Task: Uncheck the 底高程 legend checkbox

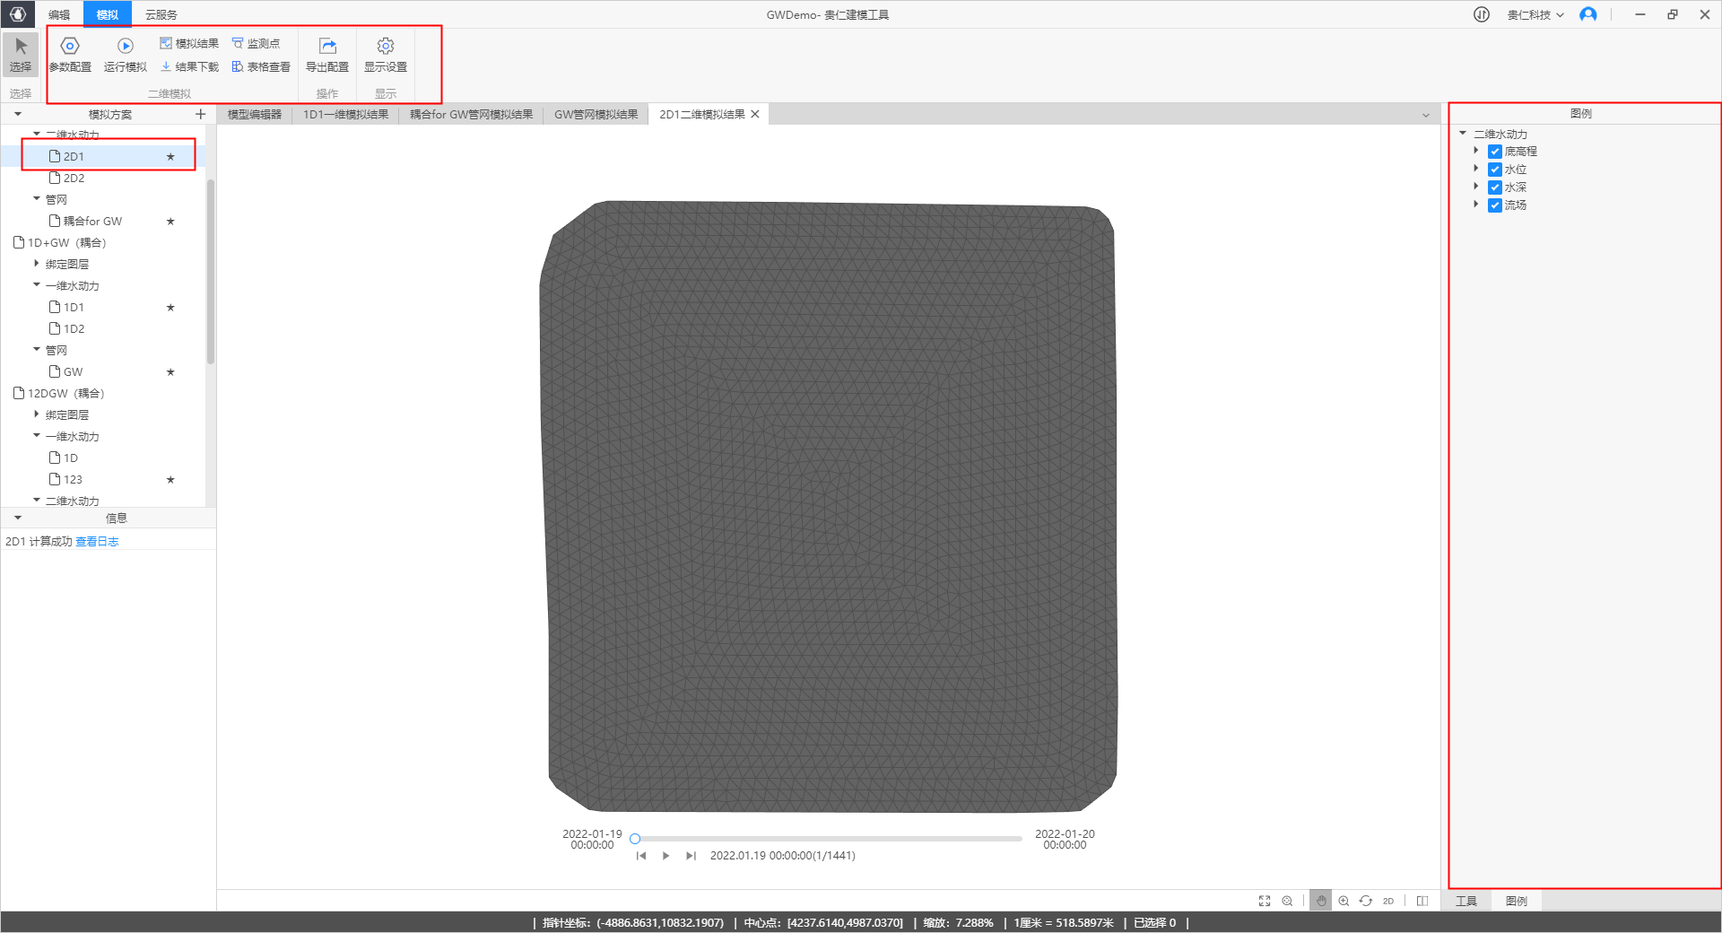Action: [x=1495, y=152]
